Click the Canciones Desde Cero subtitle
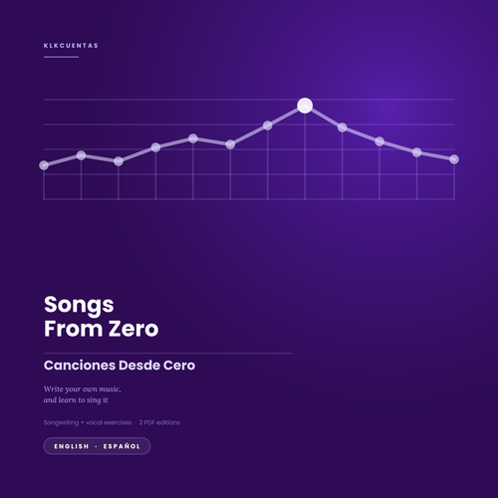Screen dimensions: 498x498 (x=120, y=366)
